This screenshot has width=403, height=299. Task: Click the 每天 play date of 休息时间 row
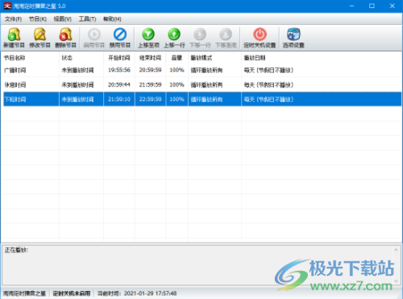point(268,85)
